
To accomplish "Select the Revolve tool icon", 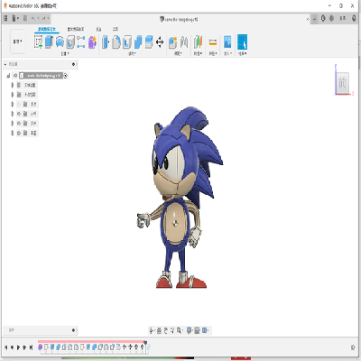I will click(x=60, y=42).
